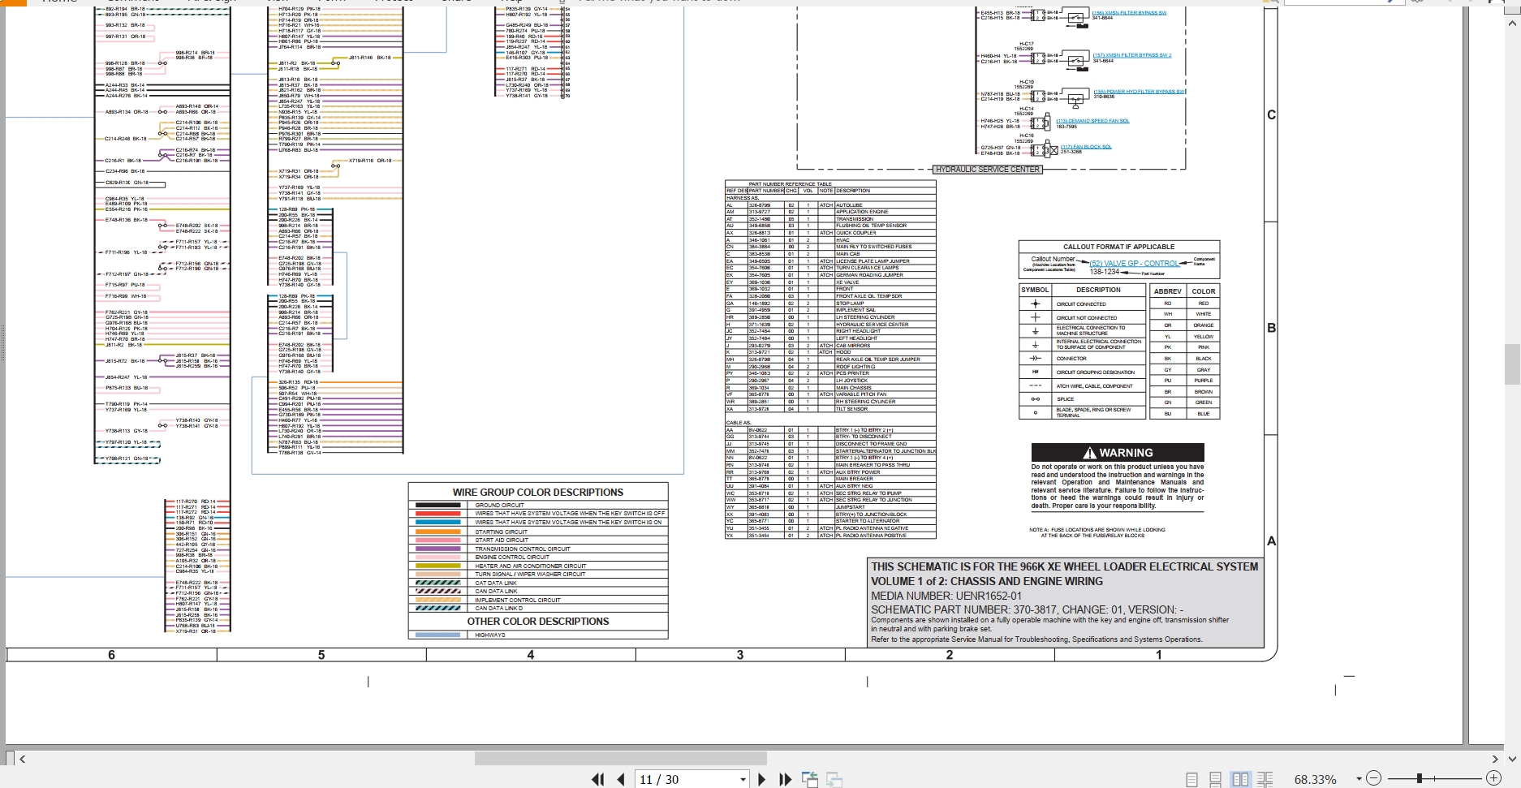Click the horizontal scroll right arrow
Image resolution: width=1521 pixels, height=788 pixels.
pyautogui.click(x=1495, y=759)
